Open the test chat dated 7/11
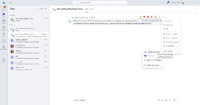The image size is (200, 105). pyautogui.click(x=28, y=57)
